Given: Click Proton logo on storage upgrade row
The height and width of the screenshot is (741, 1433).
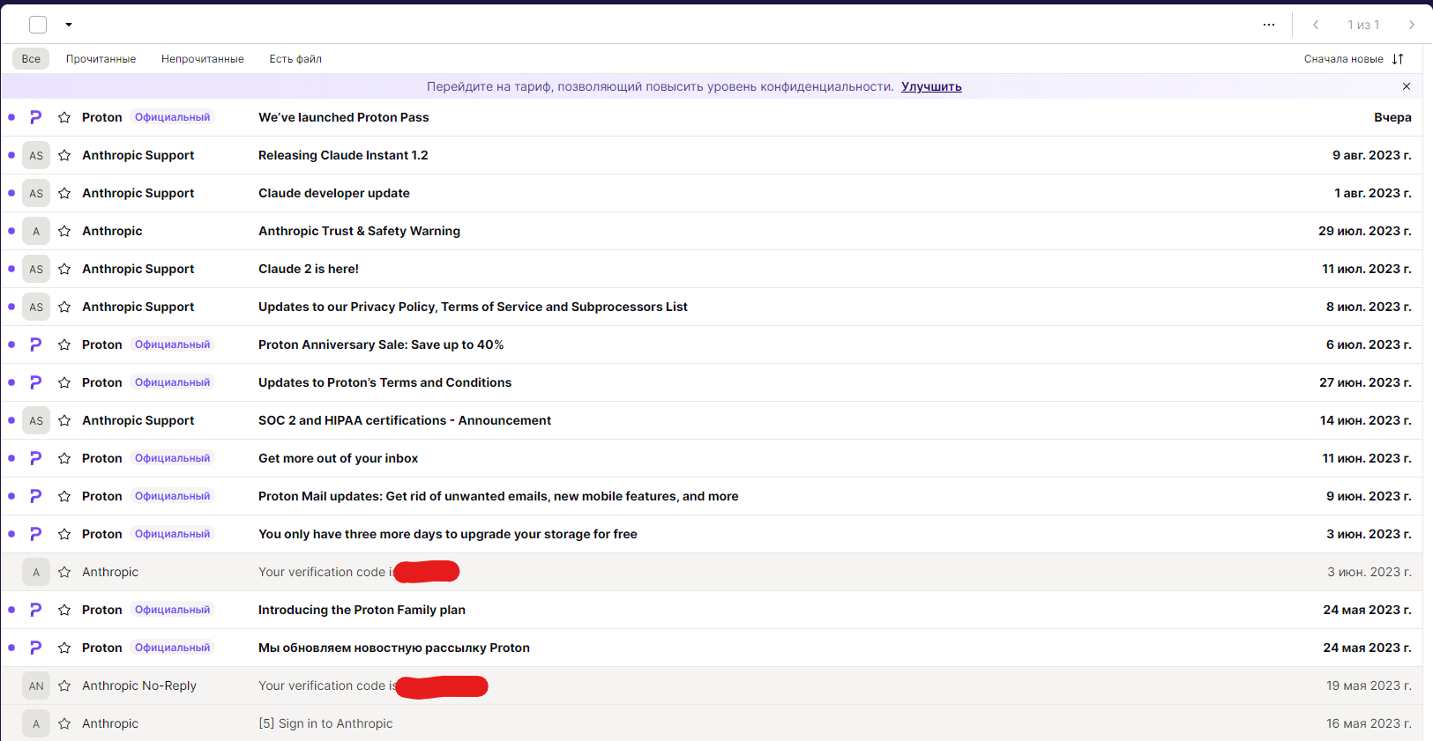Looking at the screenshot, I should [36, 534].
